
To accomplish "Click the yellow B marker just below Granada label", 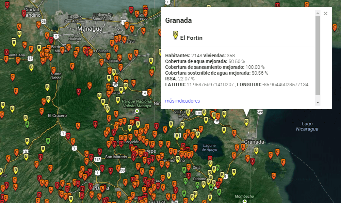I will tap(256, 150).
